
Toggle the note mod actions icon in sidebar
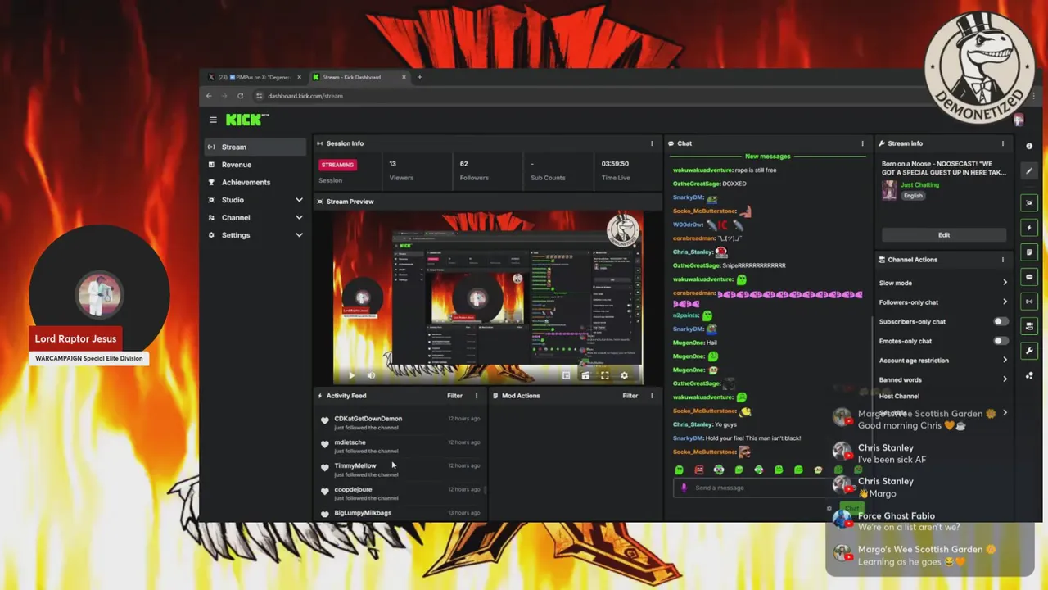coord(1029,252)
